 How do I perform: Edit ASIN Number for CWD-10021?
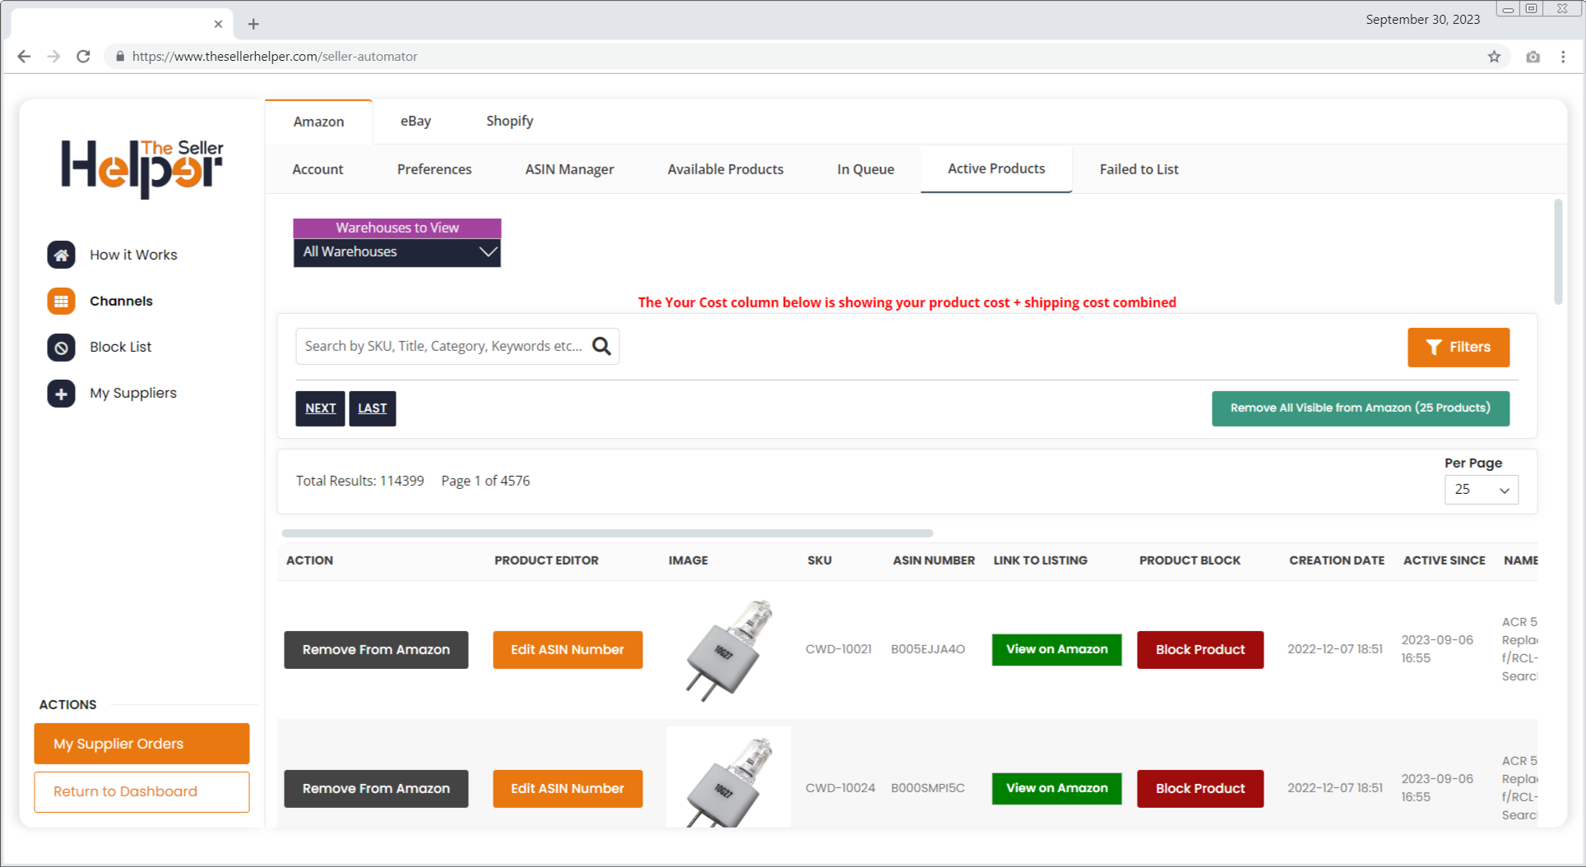(568, 649)
